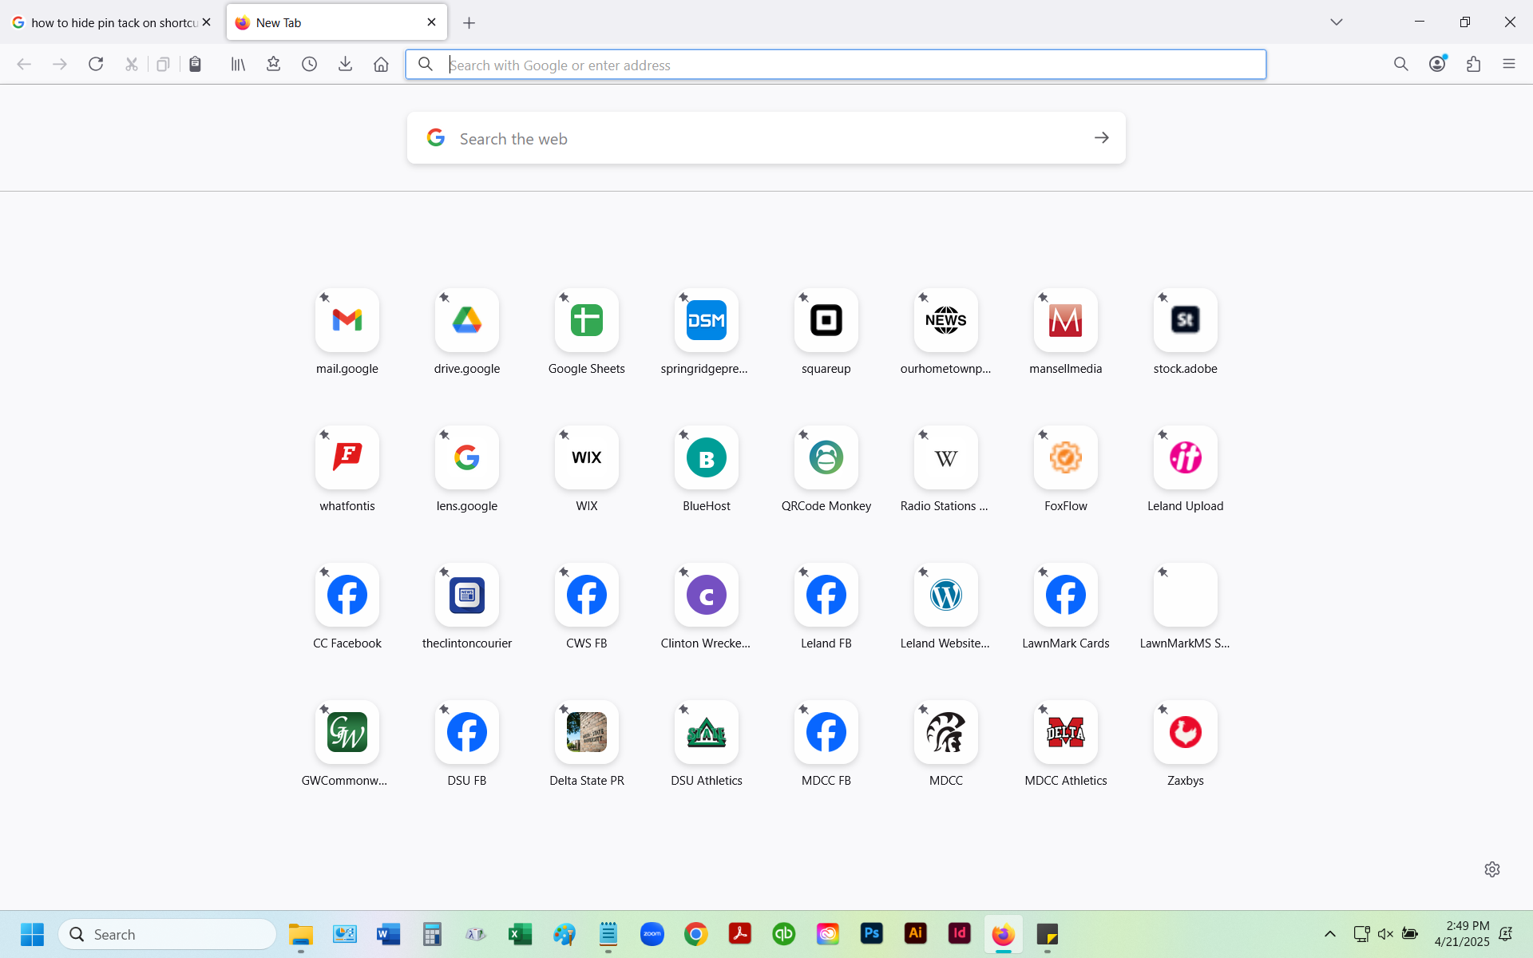Close the New Tab tab
This screenshot has width=1533, height=958.
[432, 22]
